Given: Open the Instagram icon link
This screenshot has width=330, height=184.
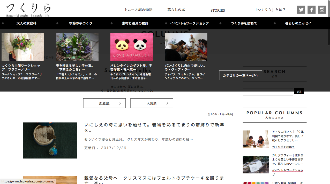Looking at the screenshot, I should click(322, 10).
